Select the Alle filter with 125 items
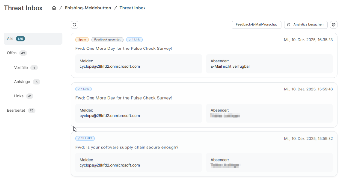Screen dimensions: 342x178 pyautogui.click(x=33, y=39)
